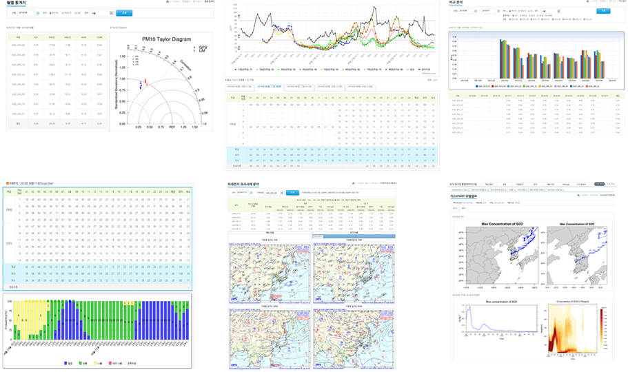Click start date field in 비교 분석 panel
This screenshot has width=628, height=372.
[465, 11]
